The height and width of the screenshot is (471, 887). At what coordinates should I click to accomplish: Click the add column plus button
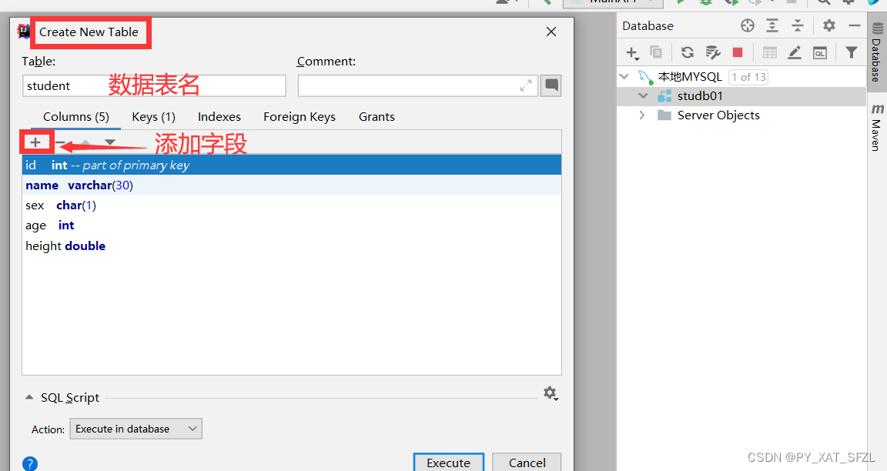[x=35, y=142]
